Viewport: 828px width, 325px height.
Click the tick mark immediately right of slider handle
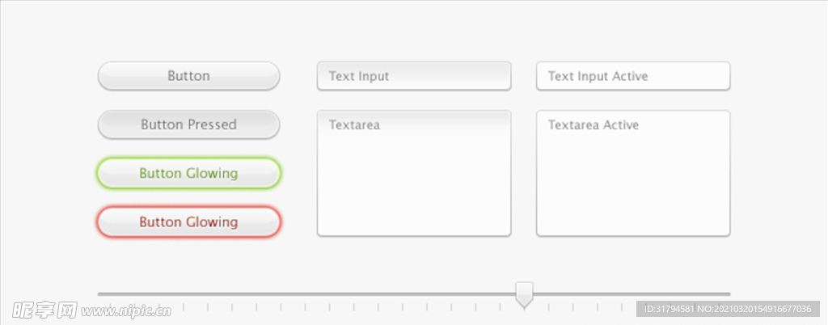(x=548, y=307)
